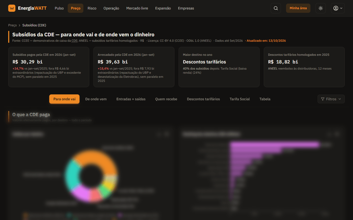Screen dimensions: 353x220
Task: Open the Entradas × saídas tab
Action: [x=131, y=99]
